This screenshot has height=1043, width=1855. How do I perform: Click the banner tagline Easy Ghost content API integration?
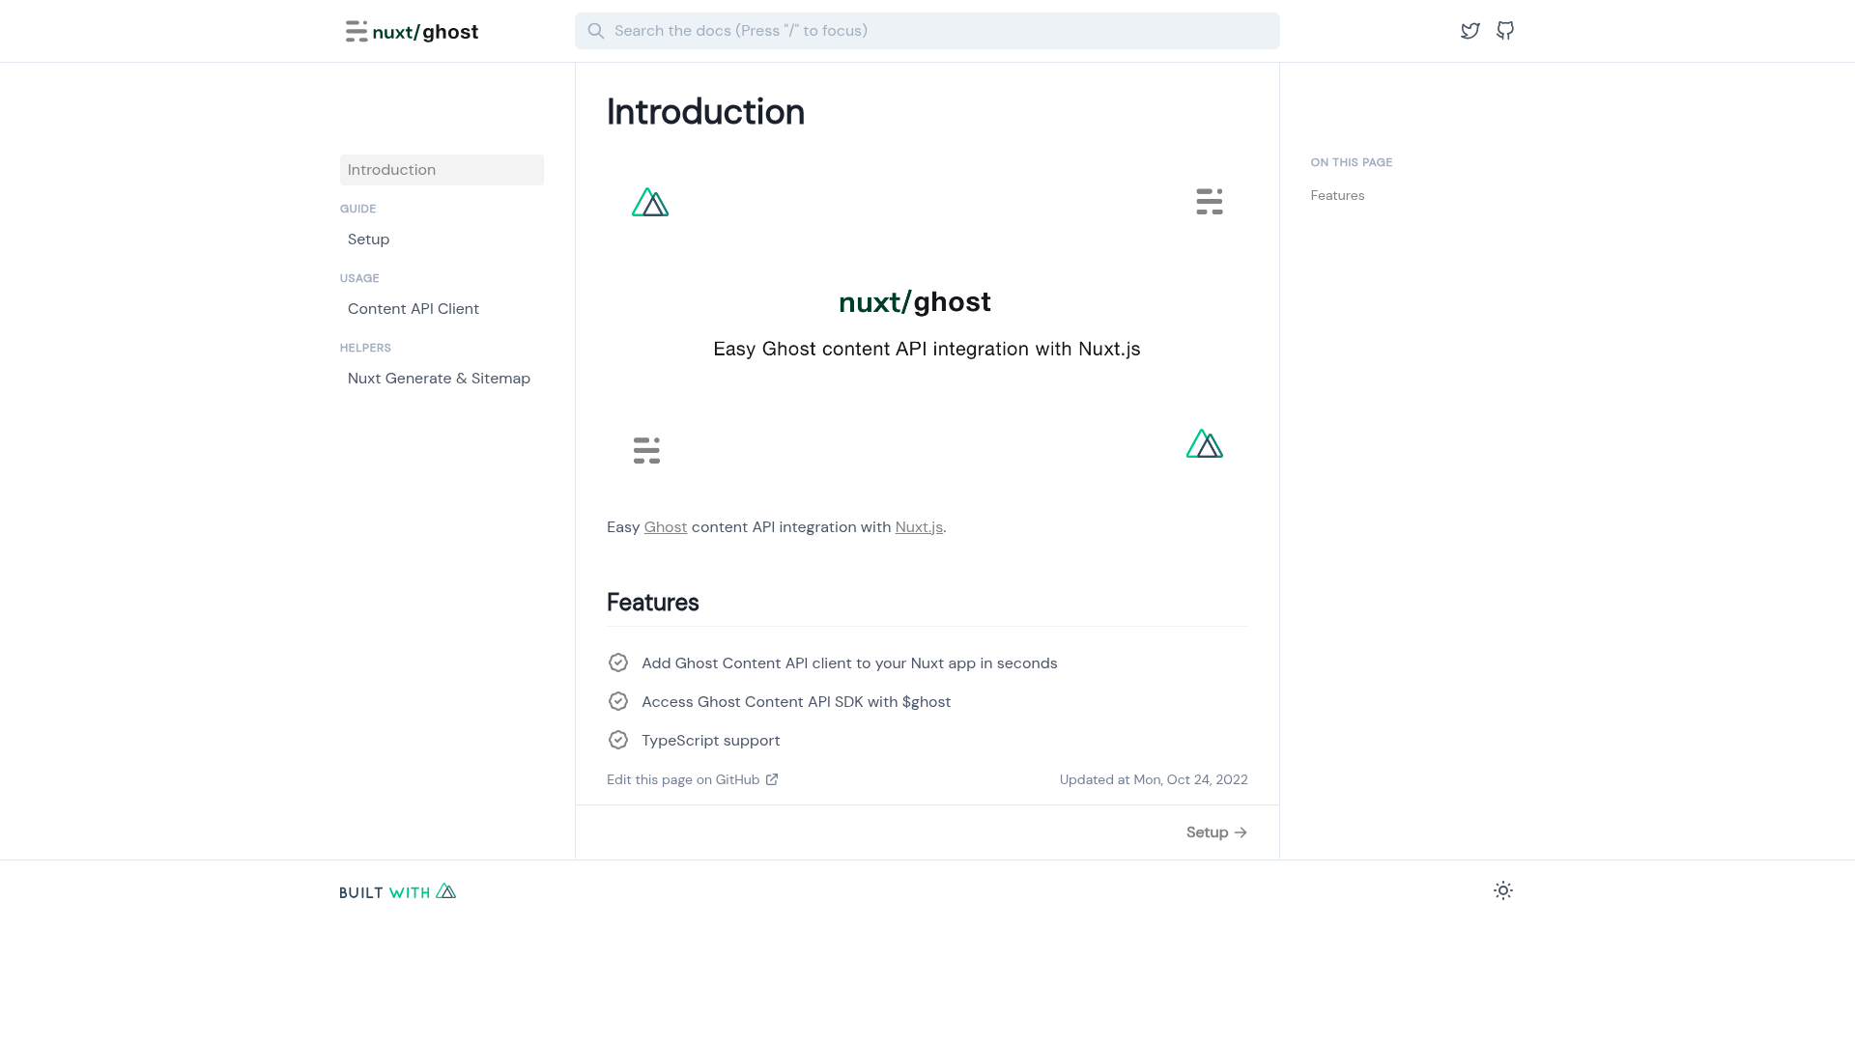(x=927, y=349)
